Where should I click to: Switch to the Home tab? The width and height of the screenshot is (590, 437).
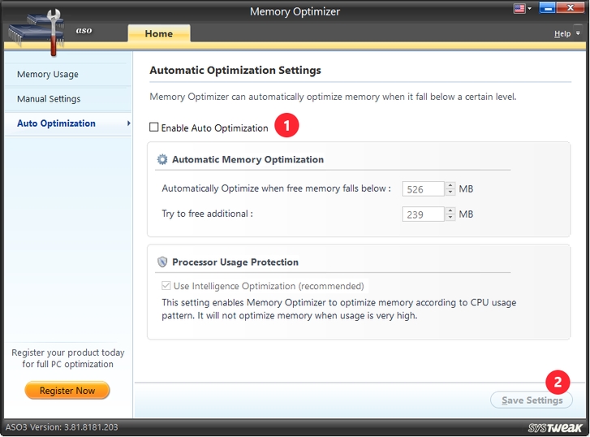tap(159, 33)
